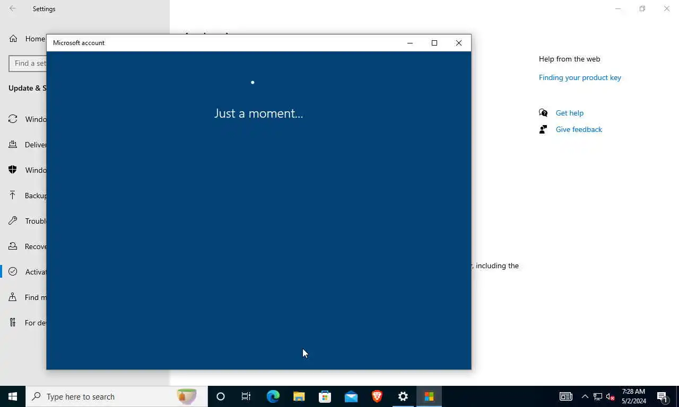Open the Finding your product key link

click(580, 77)
